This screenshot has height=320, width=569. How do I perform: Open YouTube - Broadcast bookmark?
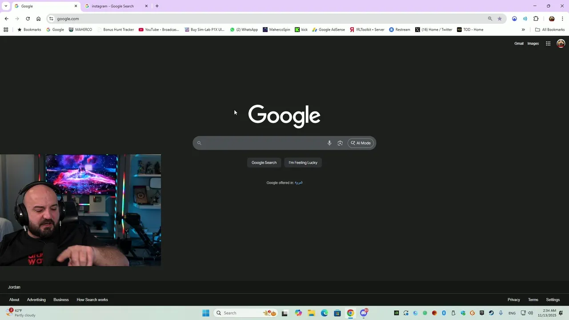click(x=159, y=30)
